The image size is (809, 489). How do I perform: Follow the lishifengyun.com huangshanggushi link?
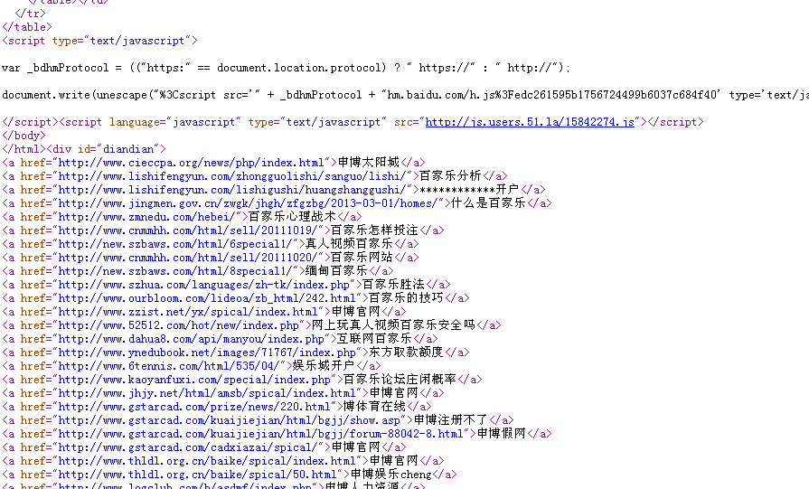(x=234, y=190)
